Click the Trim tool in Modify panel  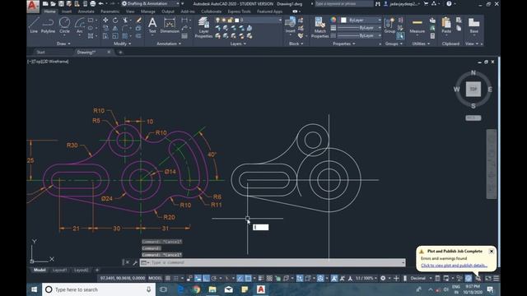pyautogui.click(x=125, y=21)
